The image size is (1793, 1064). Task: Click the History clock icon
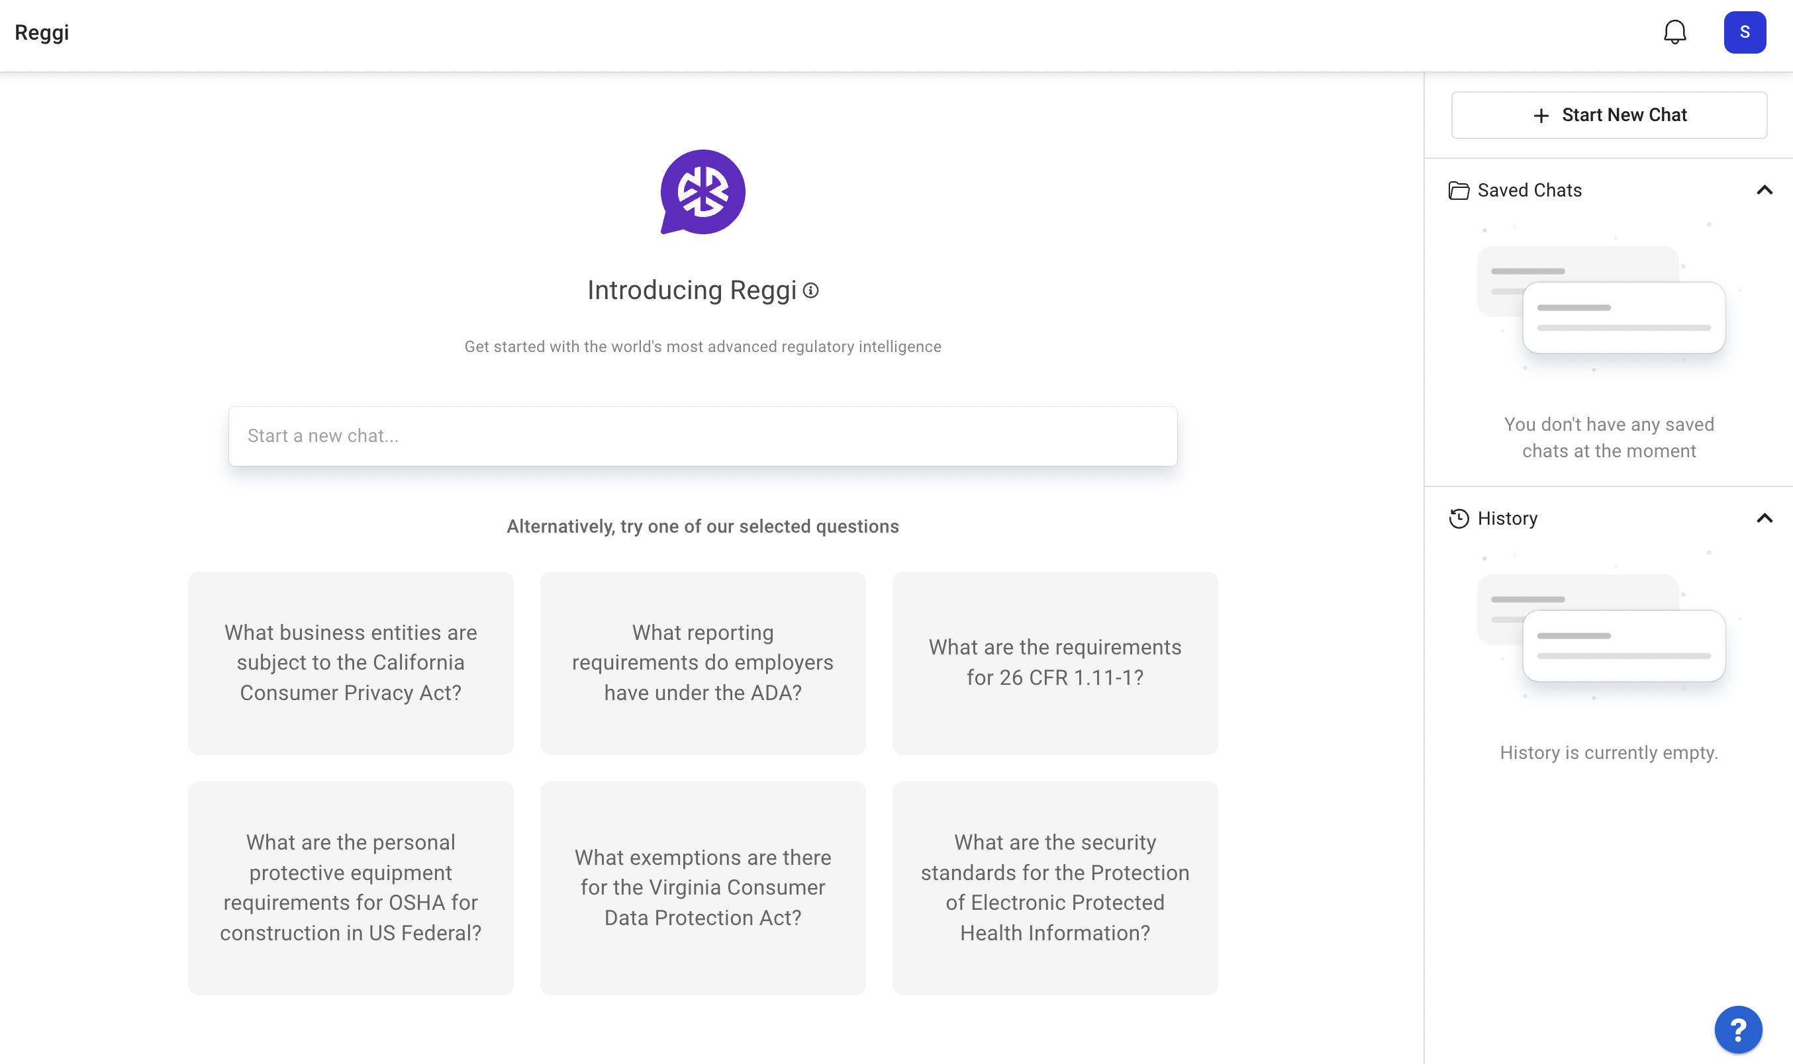click(x=1458, y=518)
